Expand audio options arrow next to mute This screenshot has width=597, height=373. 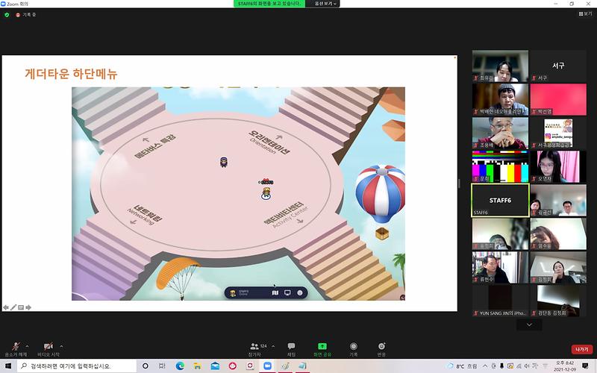coord(27,346)
